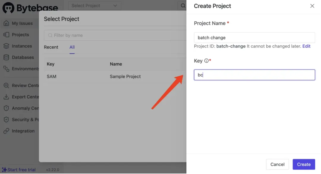Click the Databases cylinder icon
The width and height of the screenshot is (321, 174).
[x=6, y=57]
